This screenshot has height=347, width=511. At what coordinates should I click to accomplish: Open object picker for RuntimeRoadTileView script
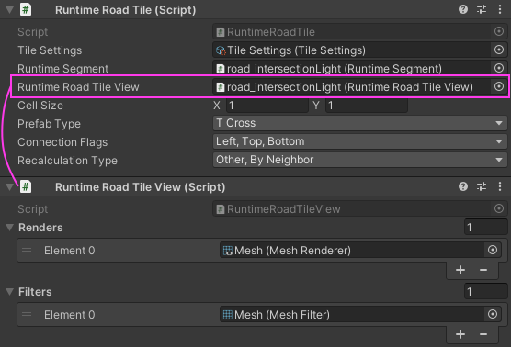499,208
